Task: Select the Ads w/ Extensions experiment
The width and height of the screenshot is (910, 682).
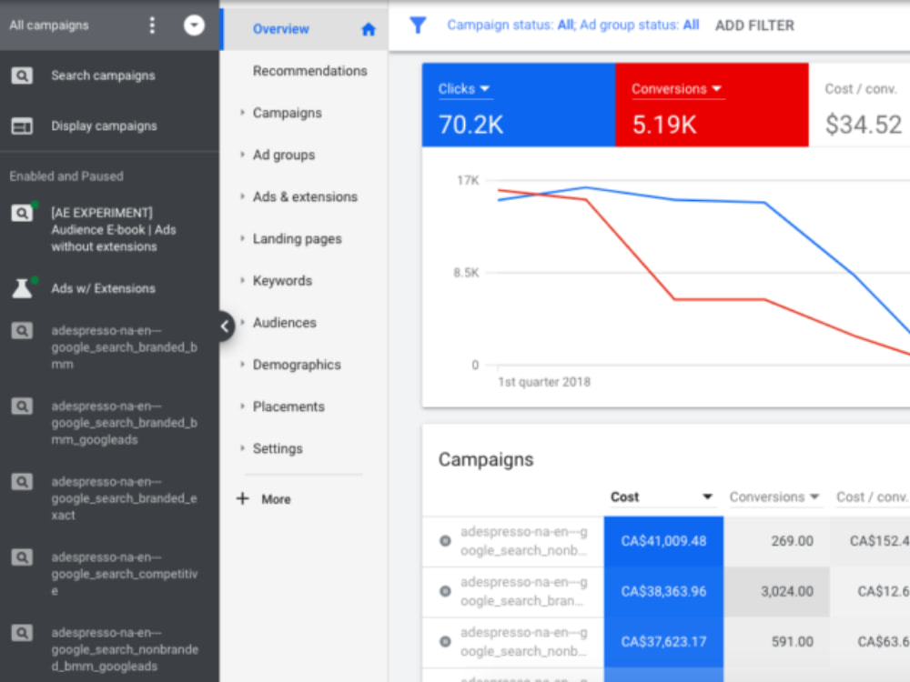Action: (x=104, y=288)
